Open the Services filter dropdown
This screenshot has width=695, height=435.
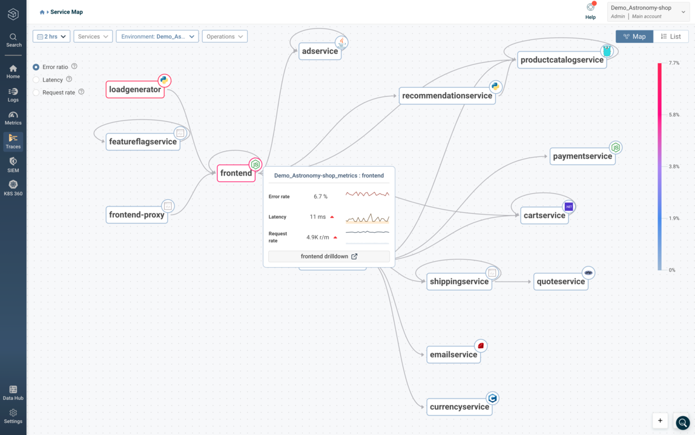tap(93, 36)
